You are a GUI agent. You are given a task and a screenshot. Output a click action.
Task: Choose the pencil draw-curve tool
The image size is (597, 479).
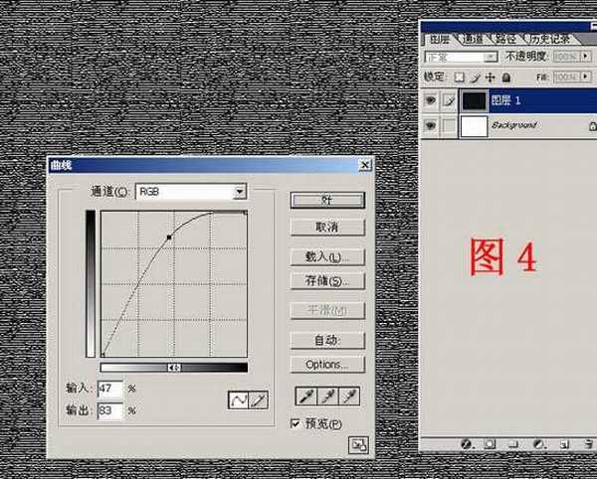tap(258, 399)
